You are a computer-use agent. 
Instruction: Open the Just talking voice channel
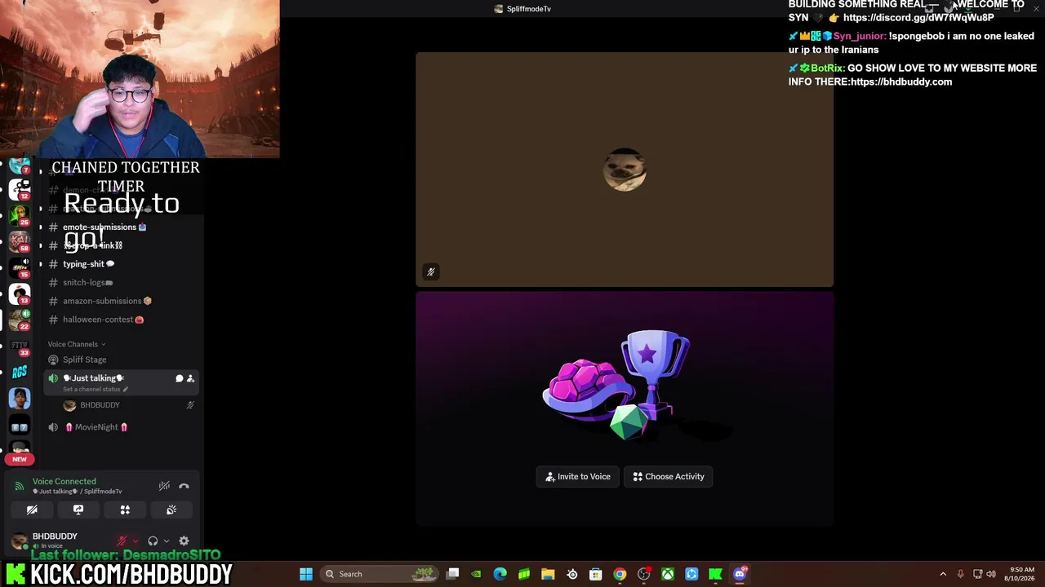pos(94,378)
